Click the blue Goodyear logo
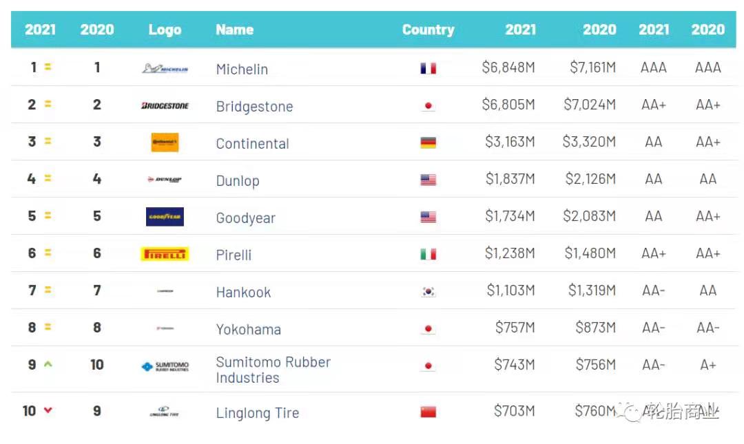This screenshot has width=744, height=444. (165, 217)
